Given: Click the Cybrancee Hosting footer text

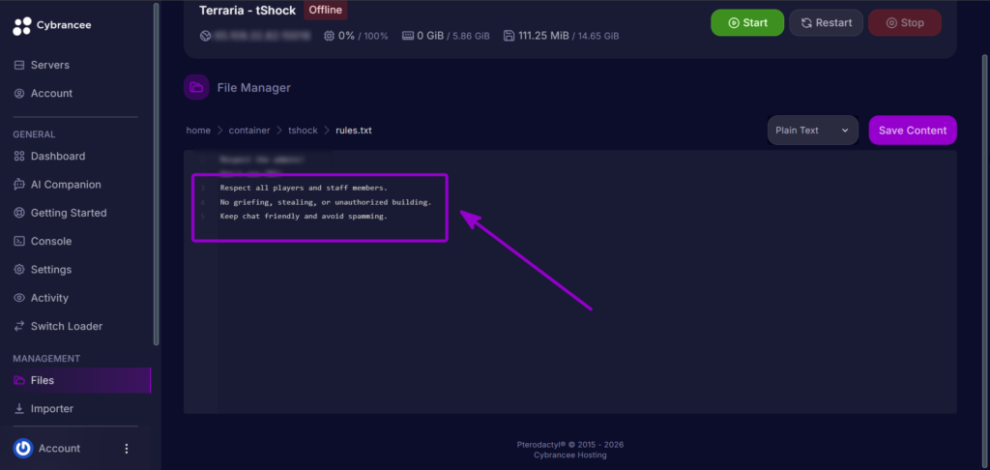Looking at the screenshot, I should click(570, 455).
